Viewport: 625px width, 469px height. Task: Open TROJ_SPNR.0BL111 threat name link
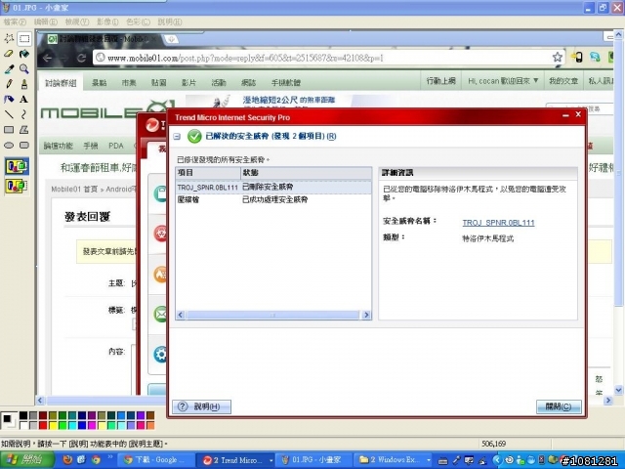(x=498, y=223)
